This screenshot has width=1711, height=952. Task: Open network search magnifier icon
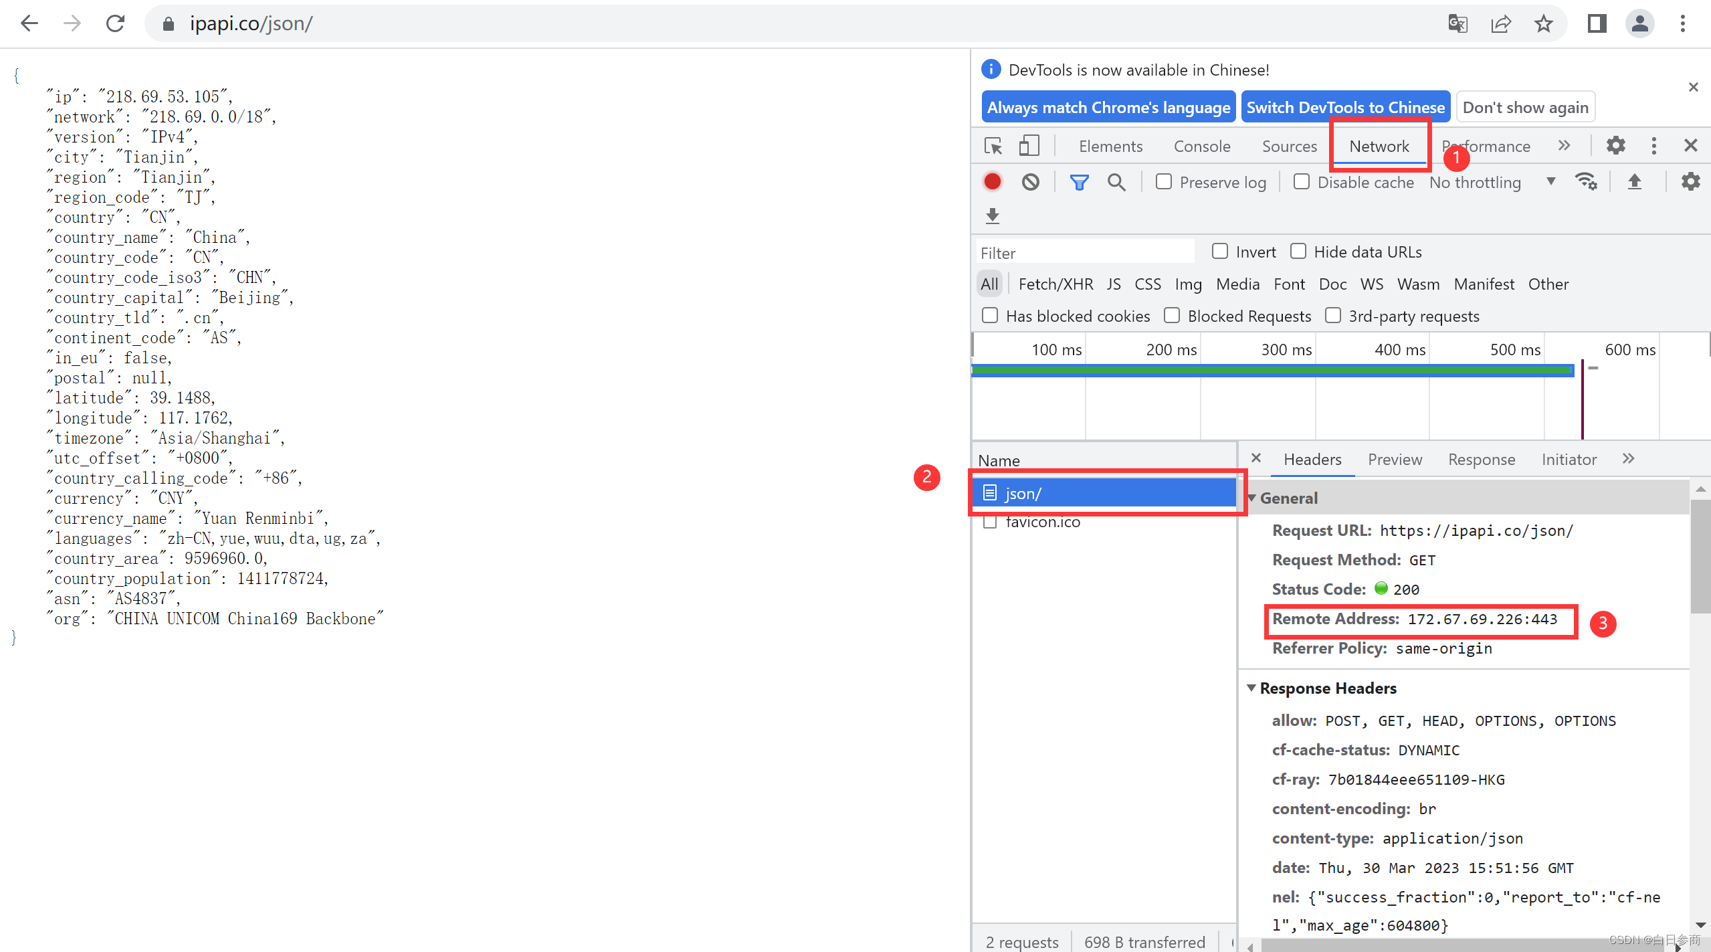point(1116,182)
